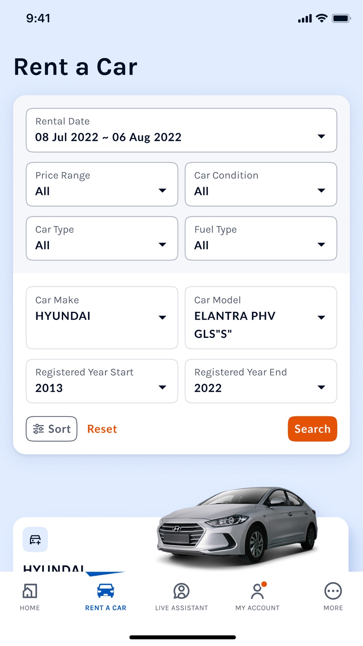Viewport: 363px width, 646px height.
Task: Tap the More options ellipsis icon
Action: point(333,591)
